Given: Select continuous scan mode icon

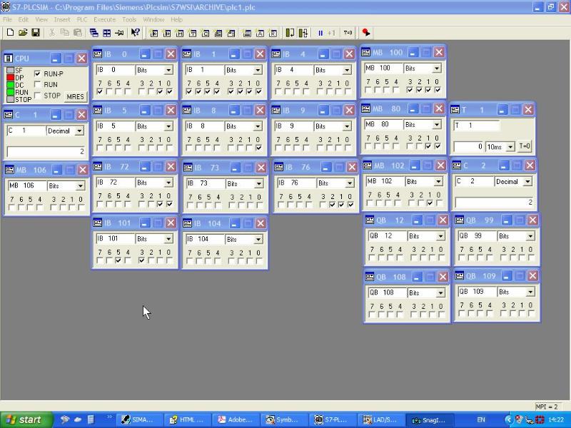Looking at the screenshot, I should click(303, 33).
